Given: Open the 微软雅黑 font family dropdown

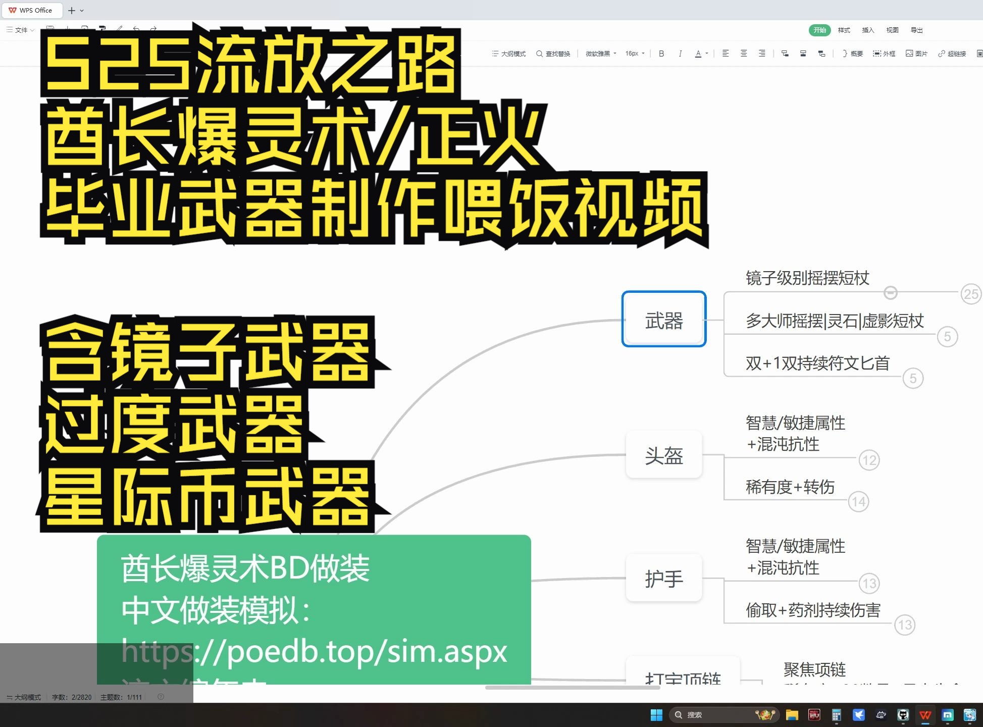Looking at the screenshot, I should [601, 54].
